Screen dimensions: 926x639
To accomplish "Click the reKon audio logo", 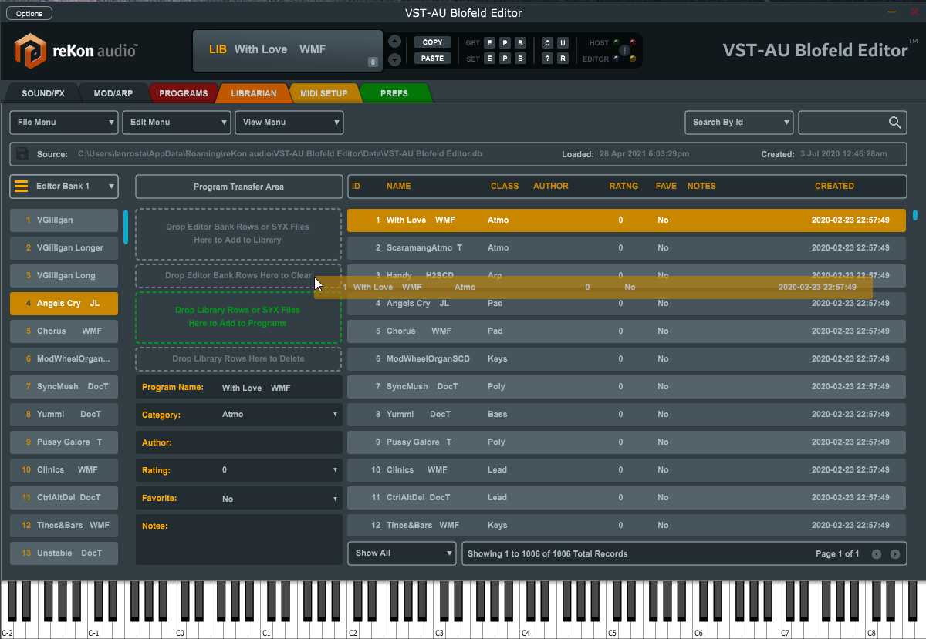I will point(76,51).
